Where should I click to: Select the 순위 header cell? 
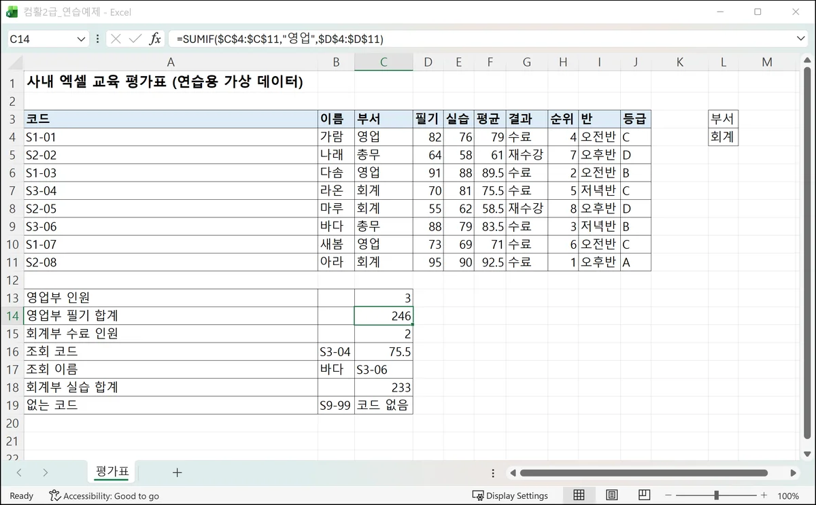pyautogui.click(x=563, y=119)
